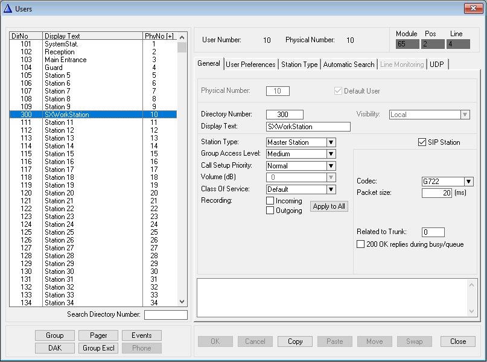The image size is (487, 362).
Task: Click the Users window title bar icon
Action: tap(8, 8)
